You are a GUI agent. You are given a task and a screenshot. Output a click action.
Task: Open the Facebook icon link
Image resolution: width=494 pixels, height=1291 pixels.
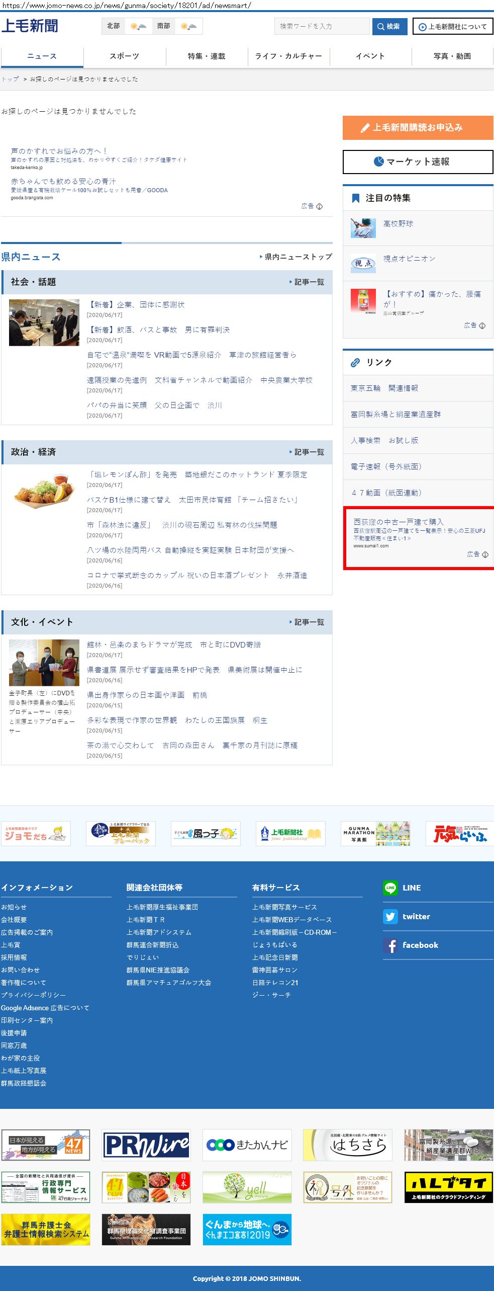[390, 945]
